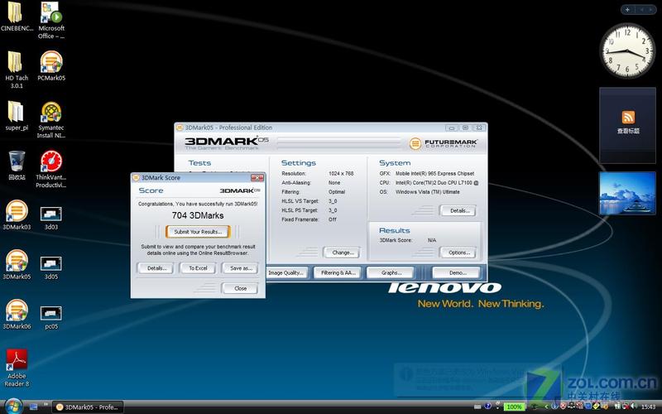Click Save as button in score dialog
This screenshot has height=414, width=662.
tap(240, 268)
